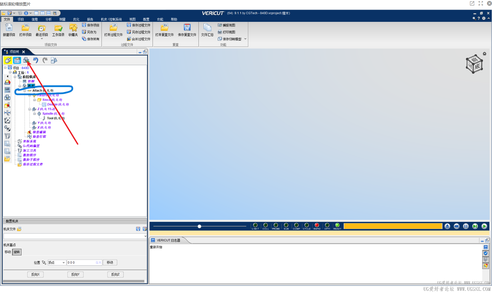Click the 新建项目 new project icon
The image size is (492, 293).
pyautogui.click(x=9, y=28)
